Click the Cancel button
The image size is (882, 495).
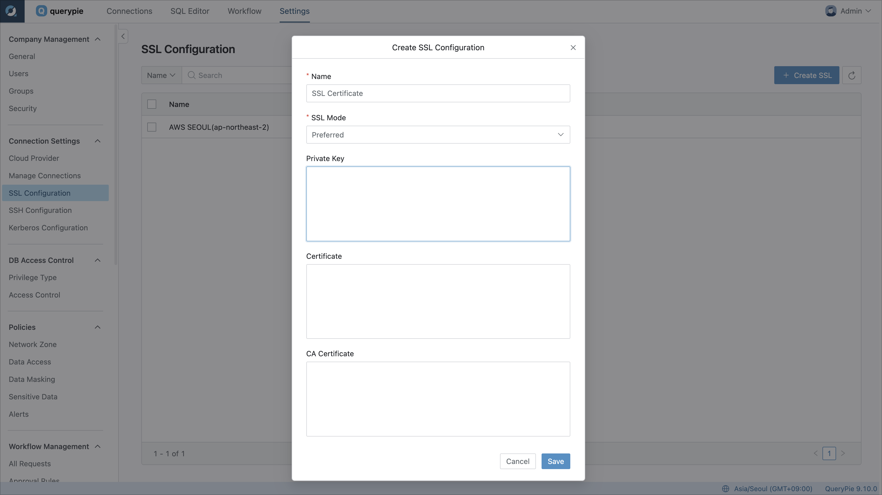[517, 461]
